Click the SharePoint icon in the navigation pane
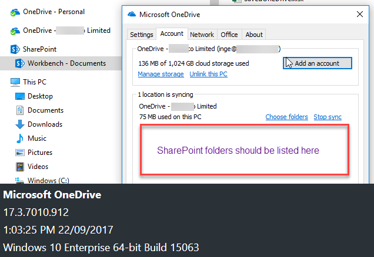 pyautogui.click(x=15, y=49)
